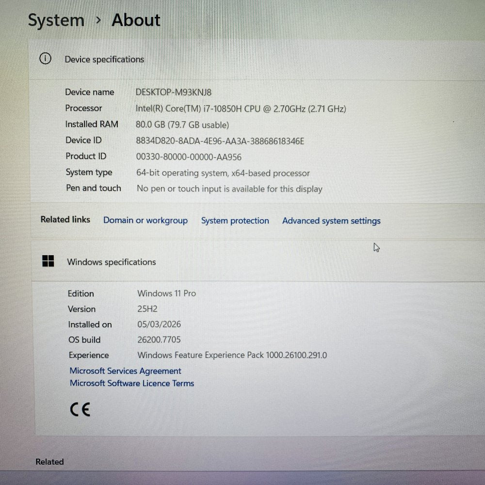
Task: Collapse the Device specifications section header
Action: click(257, 59)
